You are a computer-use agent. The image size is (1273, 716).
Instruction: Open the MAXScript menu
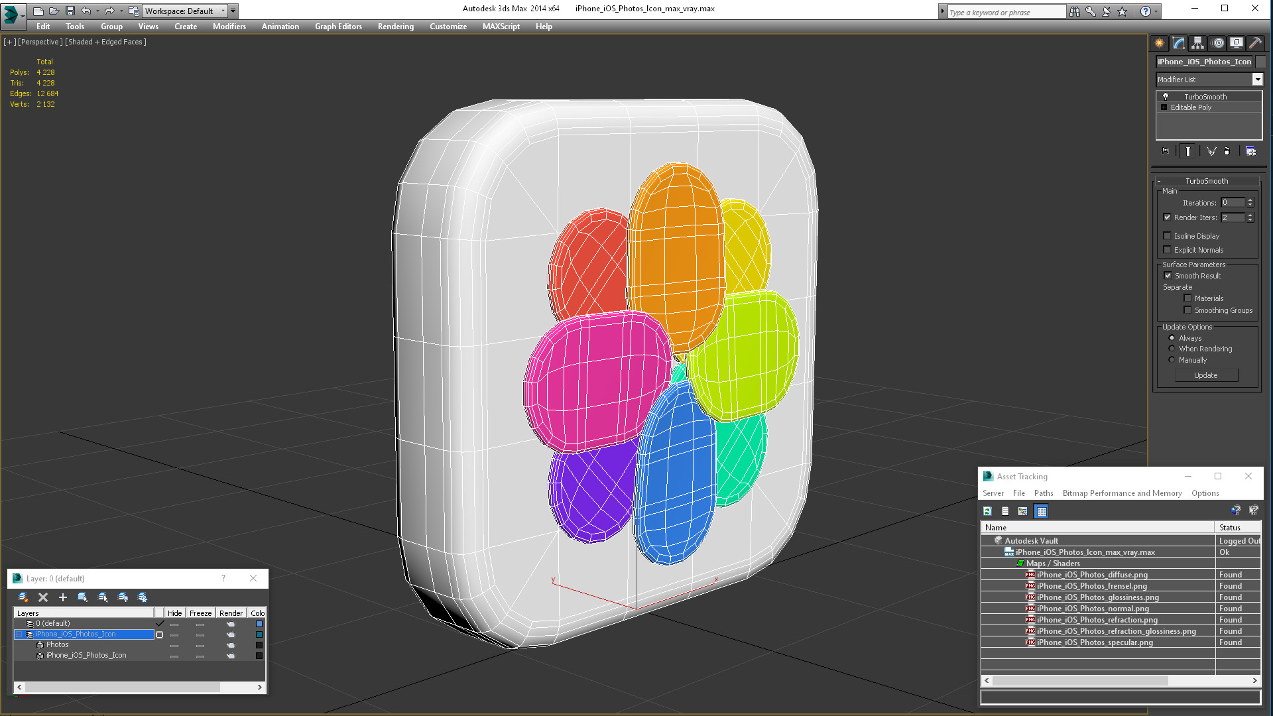(x=501, y=27)
